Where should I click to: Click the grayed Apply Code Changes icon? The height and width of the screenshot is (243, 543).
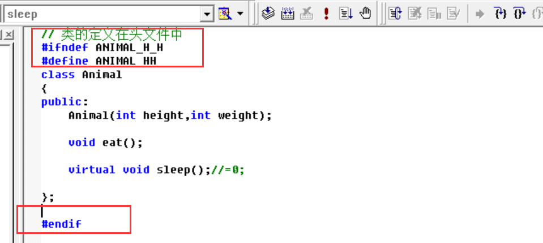tap(454, 14)
